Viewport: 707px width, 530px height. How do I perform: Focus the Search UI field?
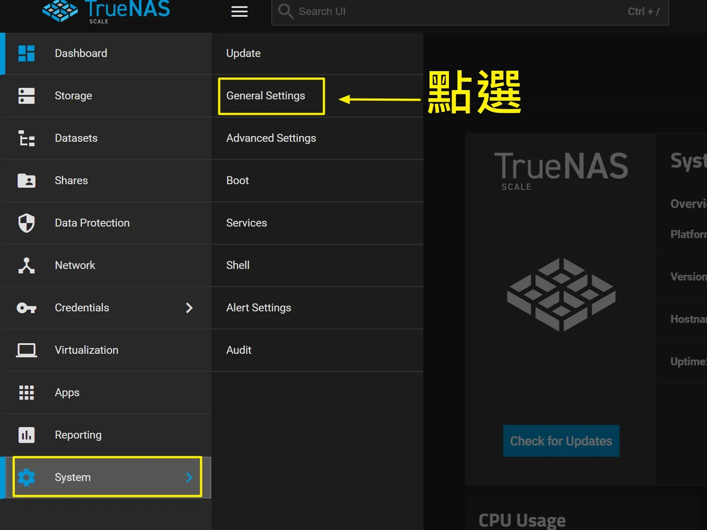click(x=470, y=12)
